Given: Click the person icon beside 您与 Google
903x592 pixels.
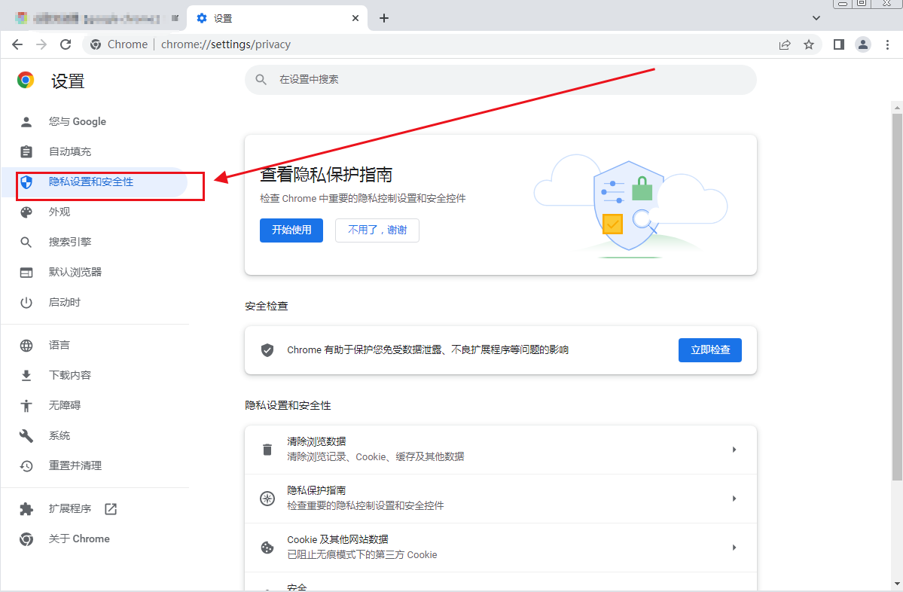Looking at the screenshot, I should click(26, 121).
